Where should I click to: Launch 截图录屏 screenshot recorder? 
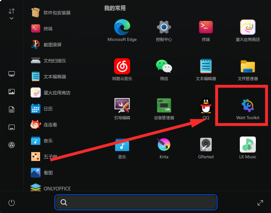pos(46,44)
